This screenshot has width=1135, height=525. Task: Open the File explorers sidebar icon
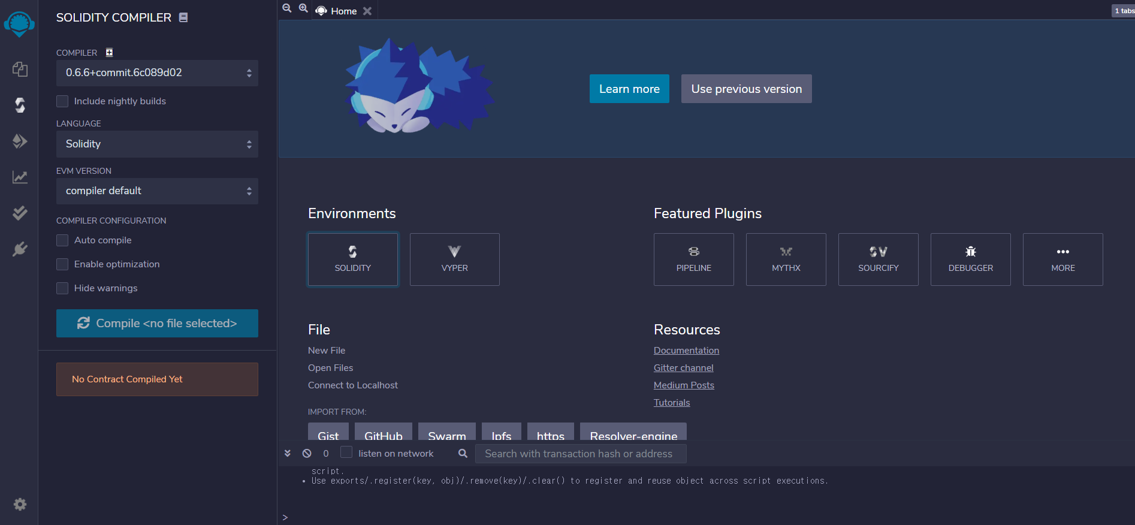point(20,70)
